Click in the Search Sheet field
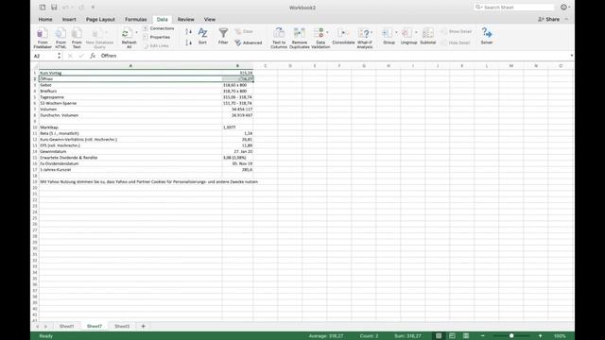Image resolution: width=605 pixels, height=340 pixels. (x=514, y=8)
